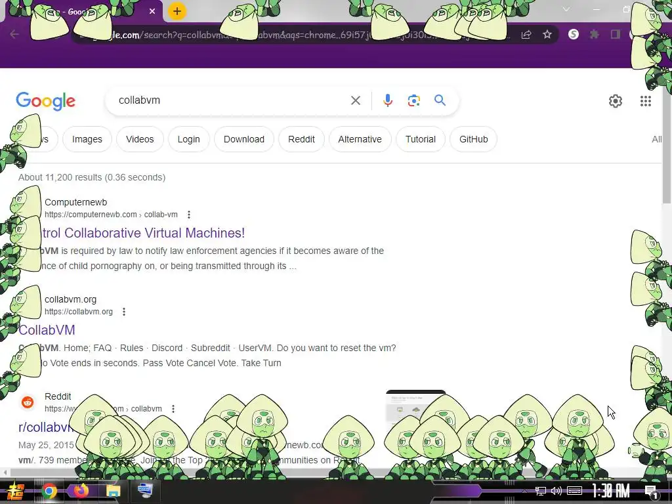Viewport: 672px width, 504px height.
Task: Clear the search query with the X
Action: [355, 100]
